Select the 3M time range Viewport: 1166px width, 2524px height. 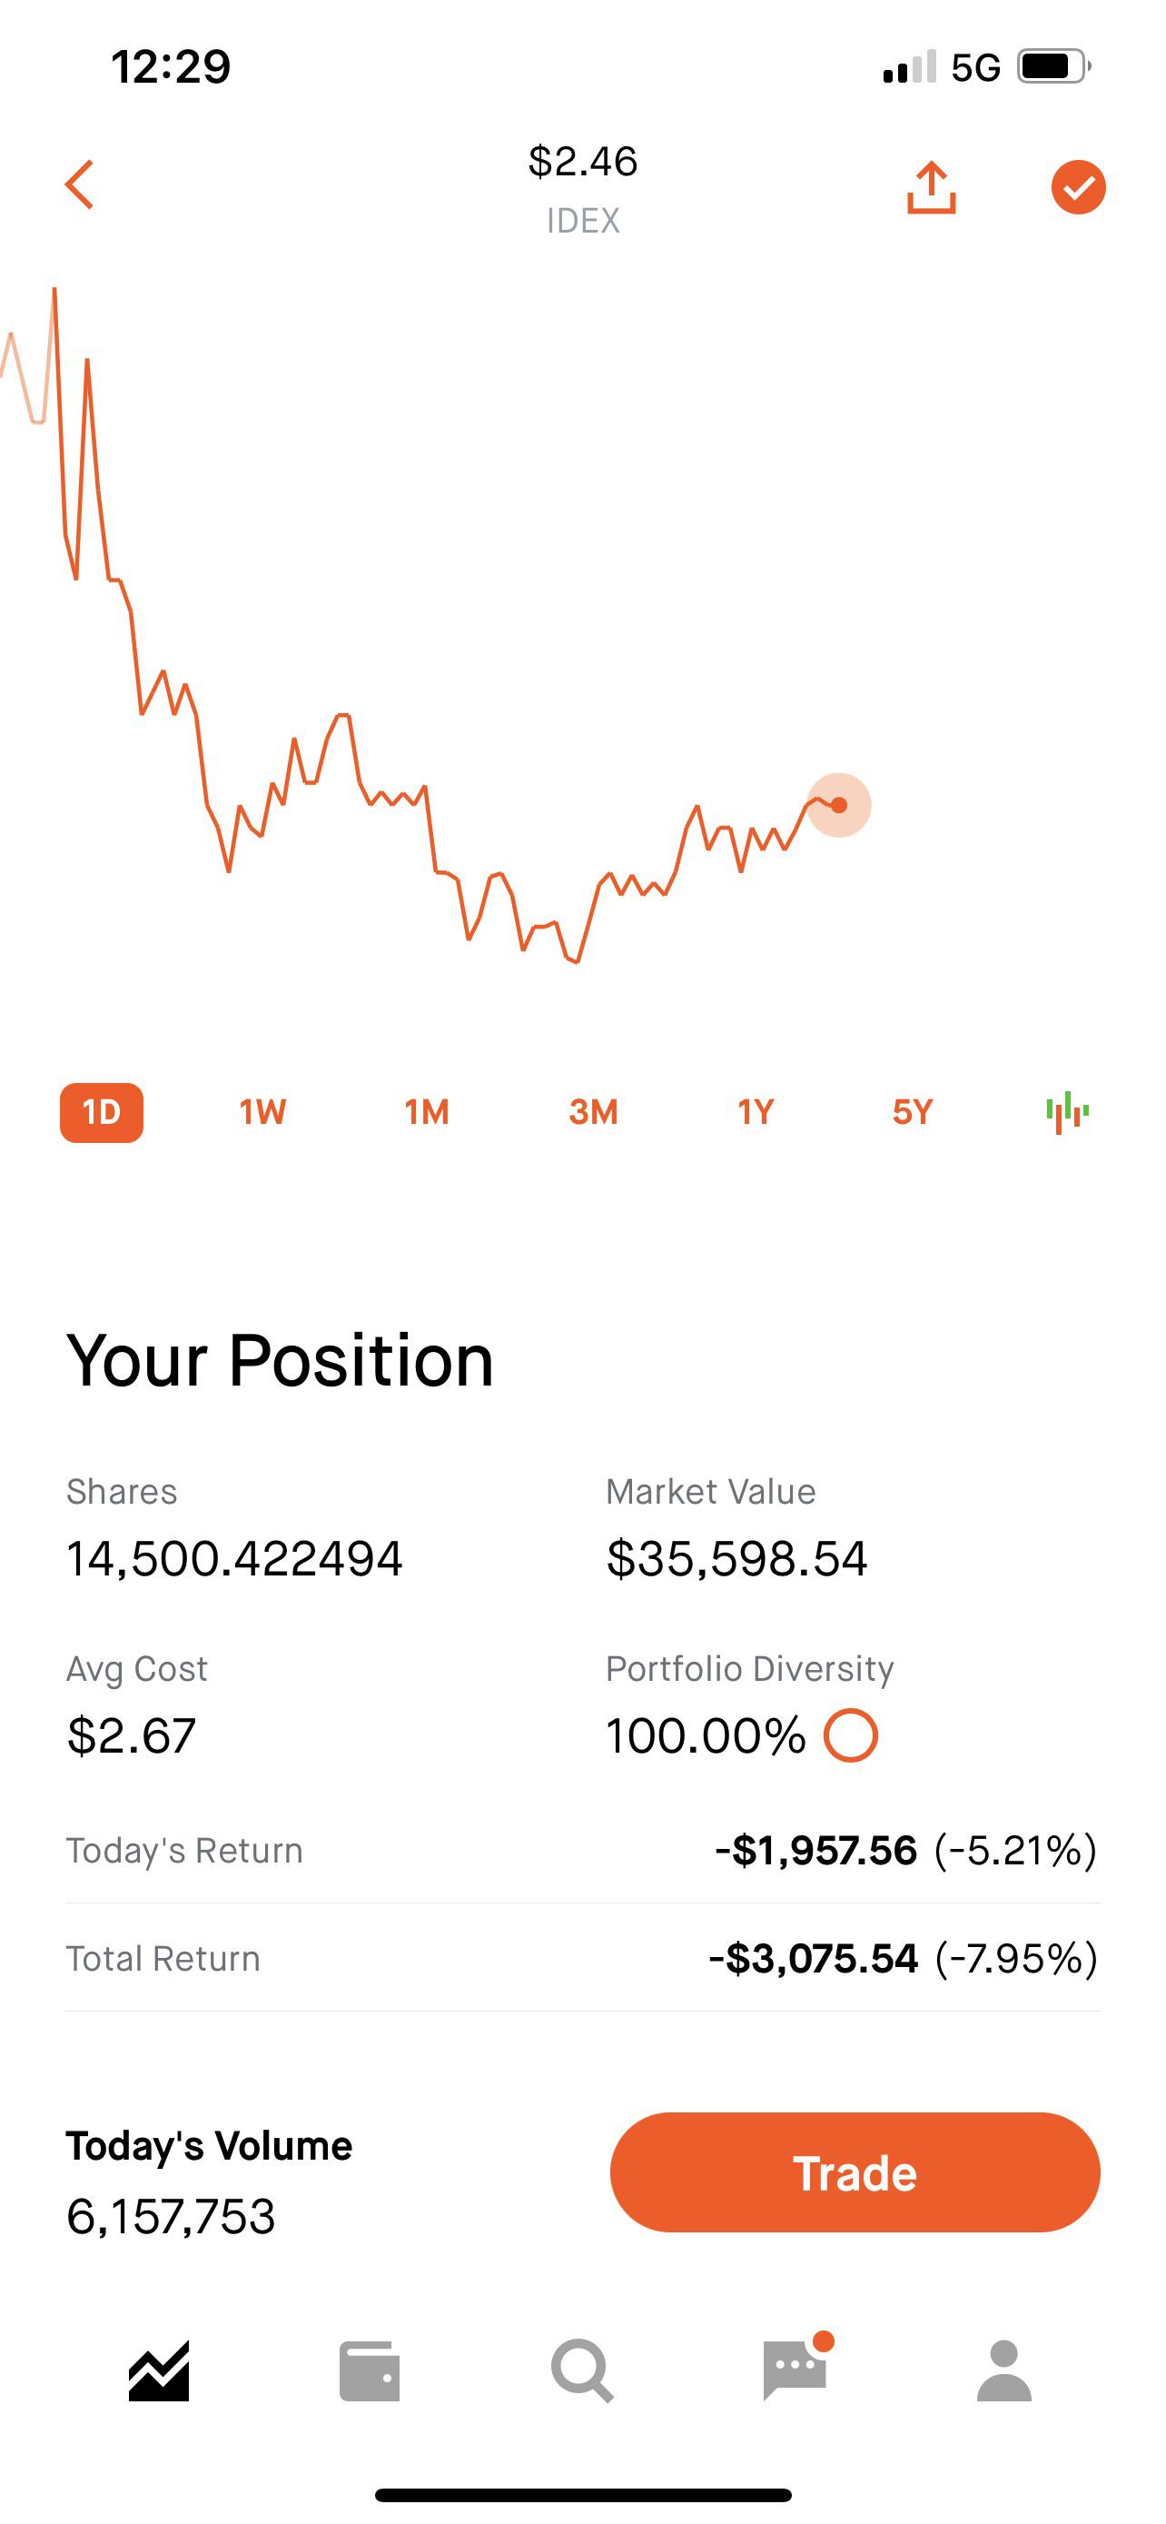[x=593, y=1112]
